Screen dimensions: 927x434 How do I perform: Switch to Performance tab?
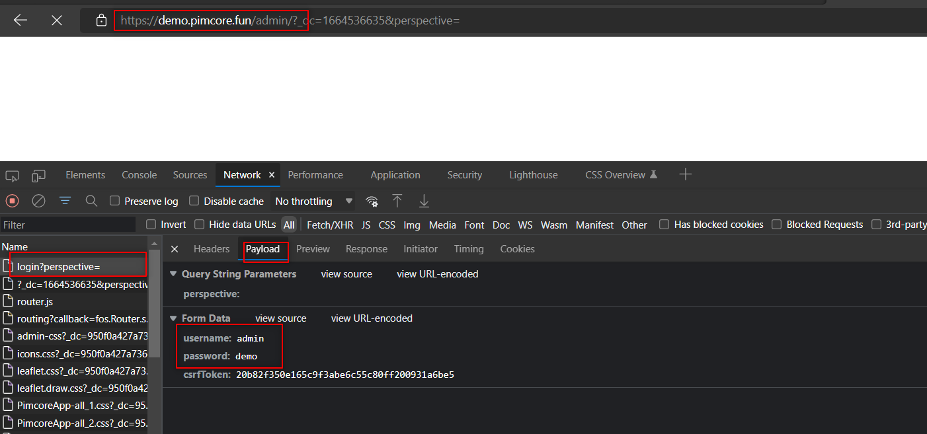pyautogui.click(x=315, y=175)
